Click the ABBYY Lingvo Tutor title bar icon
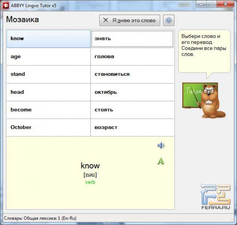This screenshot has width=237, height=225. click(x=6, y=6)
